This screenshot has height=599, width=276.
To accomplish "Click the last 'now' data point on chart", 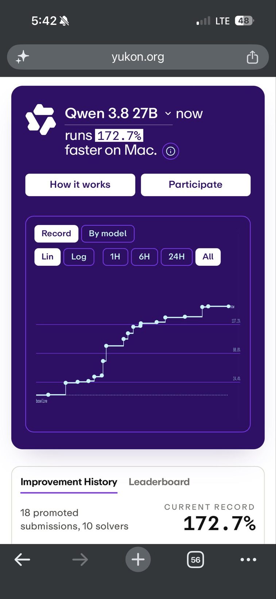I will click(229, 306).
